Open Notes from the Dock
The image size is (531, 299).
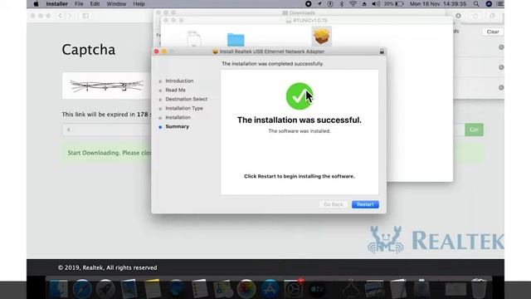point(153,289)
